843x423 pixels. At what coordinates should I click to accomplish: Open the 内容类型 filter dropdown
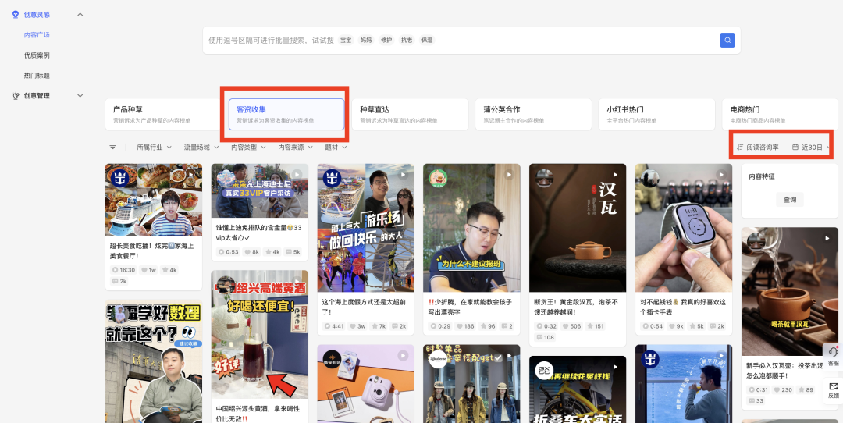pos(248,147)
